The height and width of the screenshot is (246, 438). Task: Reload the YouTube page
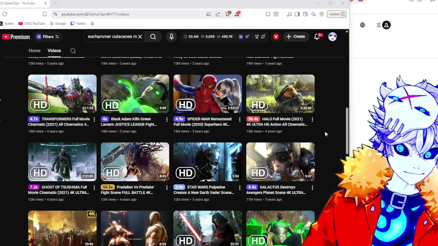5,14
